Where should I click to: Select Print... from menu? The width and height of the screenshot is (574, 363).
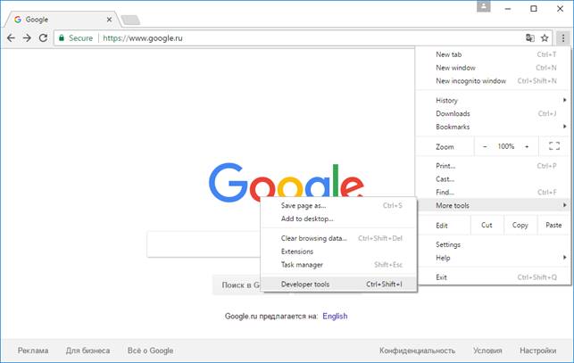coord(493,166)
